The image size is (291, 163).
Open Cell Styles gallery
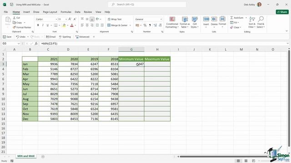(x=195, y=22)
